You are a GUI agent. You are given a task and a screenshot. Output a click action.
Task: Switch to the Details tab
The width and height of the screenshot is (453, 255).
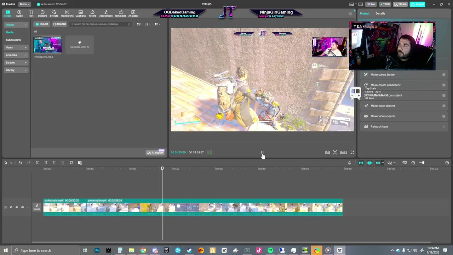(380, 13)
